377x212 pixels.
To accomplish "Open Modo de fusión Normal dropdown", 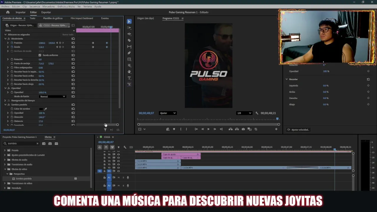I will 52,97.
